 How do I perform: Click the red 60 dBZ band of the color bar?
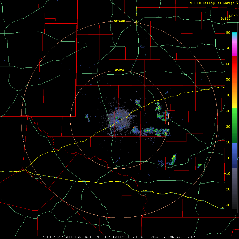[x=234, y=64]
